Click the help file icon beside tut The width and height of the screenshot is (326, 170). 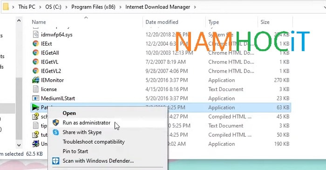pos(35,135)
